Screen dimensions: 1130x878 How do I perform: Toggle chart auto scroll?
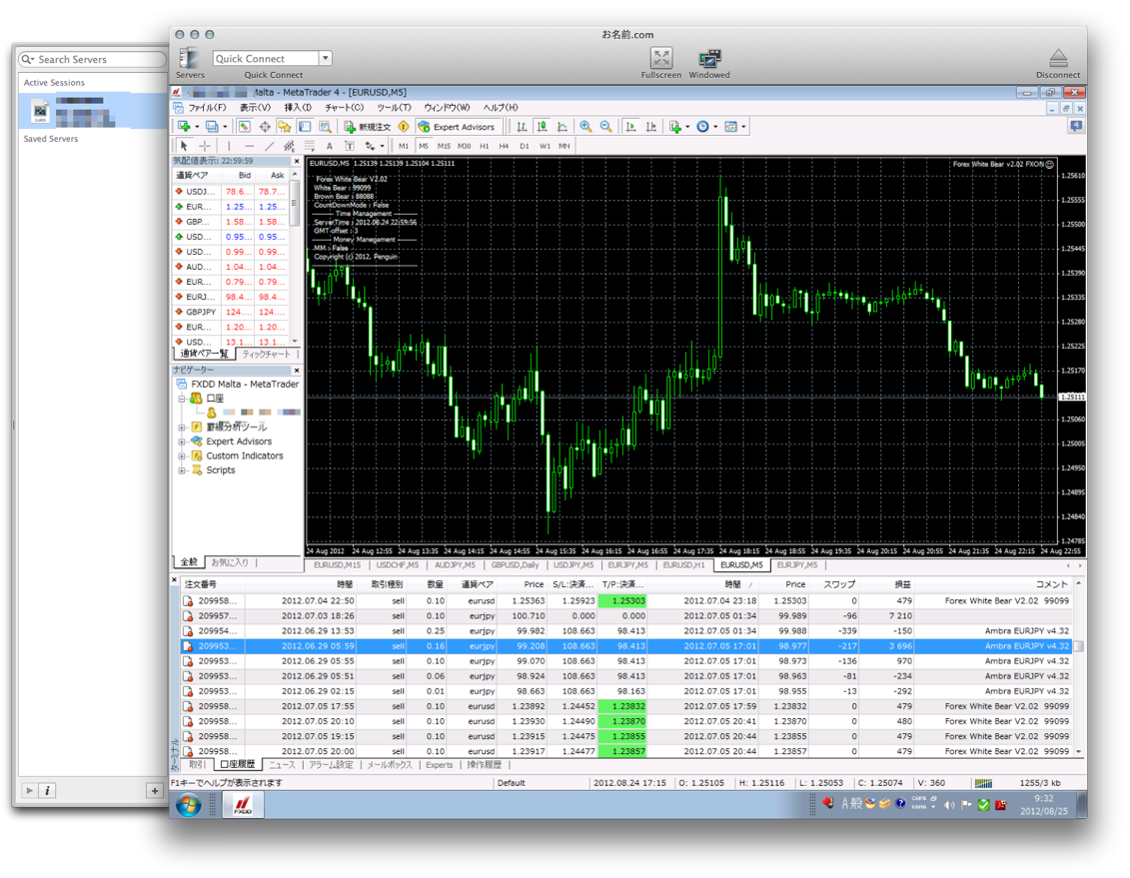coord(631,127)
